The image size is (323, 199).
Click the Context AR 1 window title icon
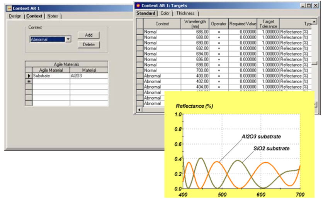coord(10,8)
